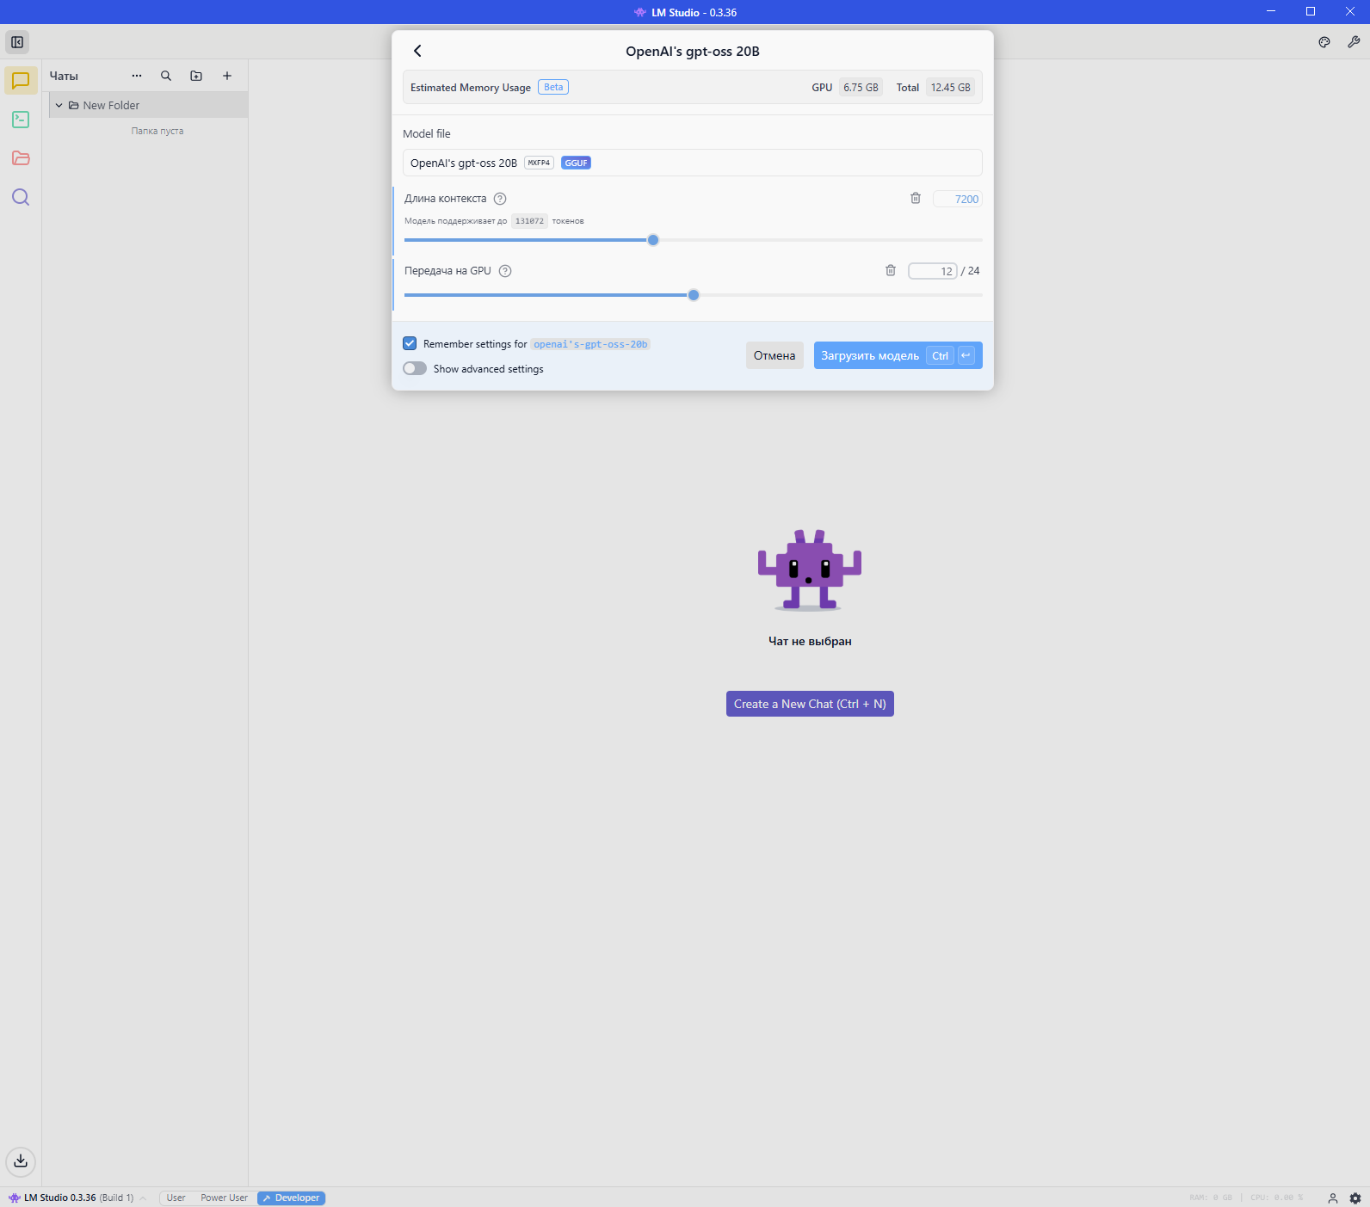The height and width of the screenshot is (1207, 1370).
Task: Open the appearance palette icon
Action: coord(1324,42)
